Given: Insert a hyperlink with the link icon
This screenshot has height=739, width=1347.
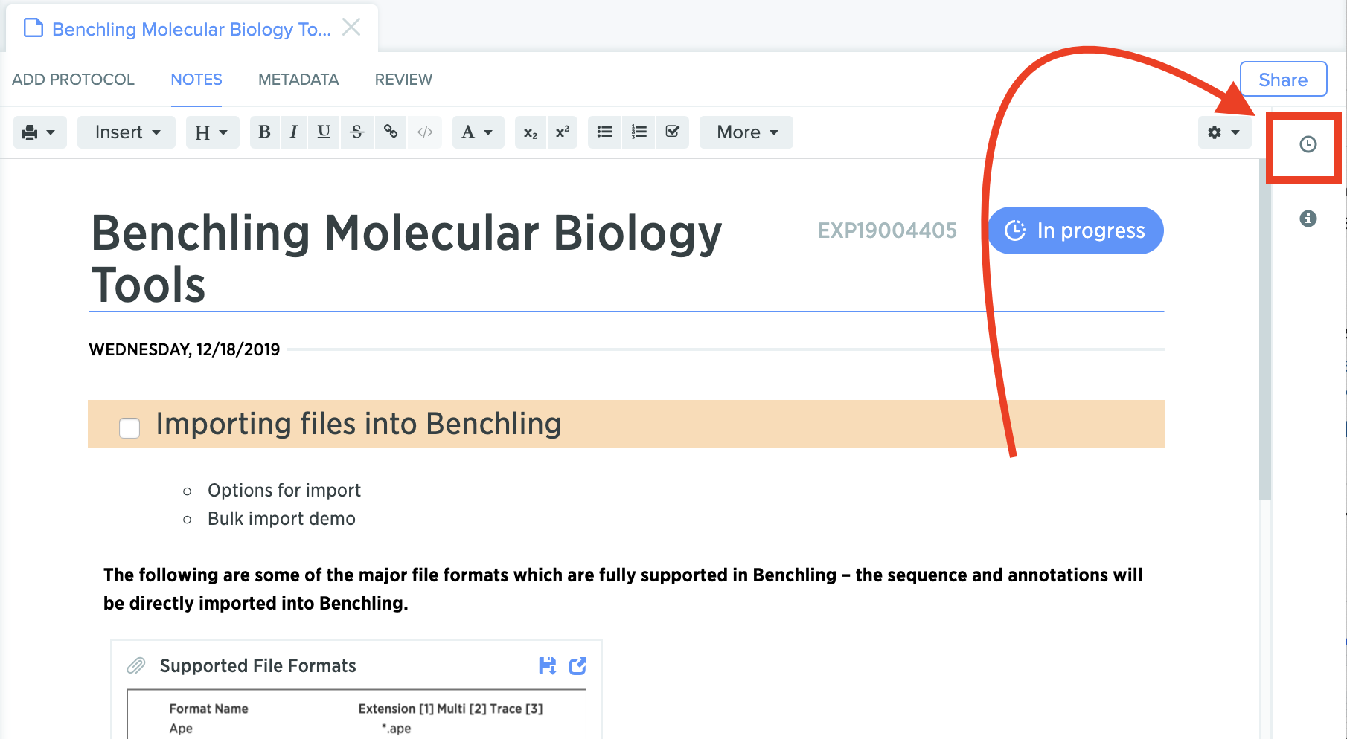Looking at the screenshot, I should tap(391, 132).
